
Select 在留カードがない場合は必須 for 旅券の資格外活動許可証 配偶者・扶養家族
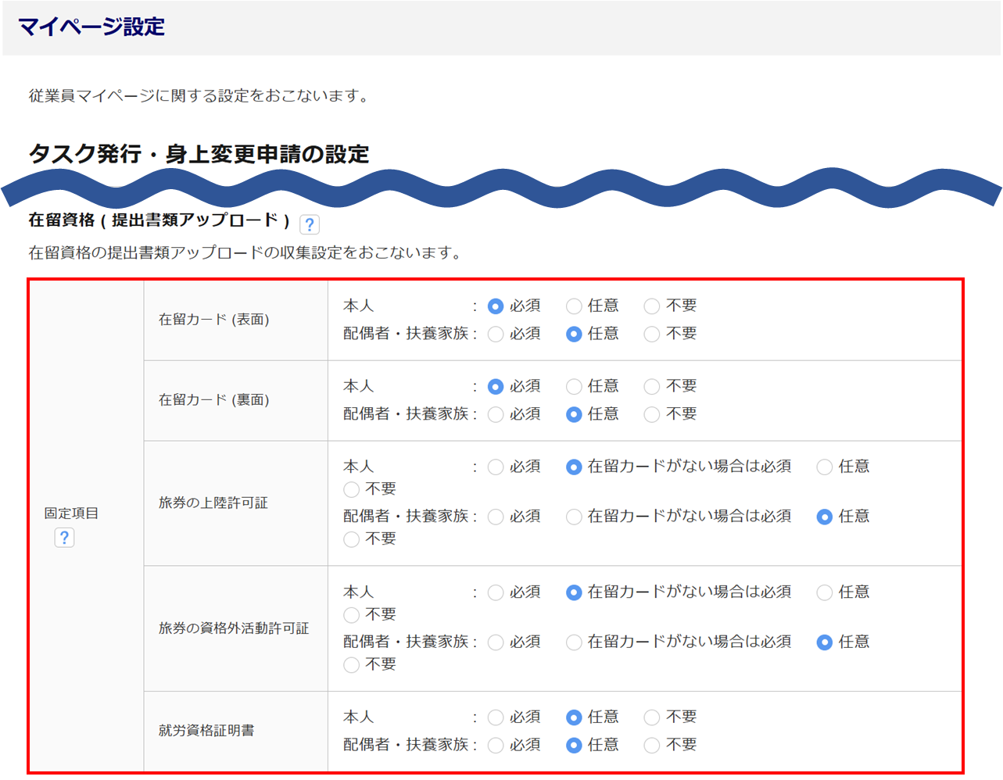(x=574, y=642)
